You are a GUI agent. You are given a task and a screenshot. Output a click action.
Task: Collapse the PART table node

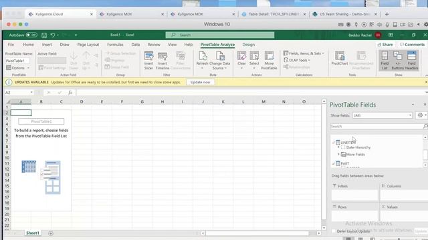point(333,163)
